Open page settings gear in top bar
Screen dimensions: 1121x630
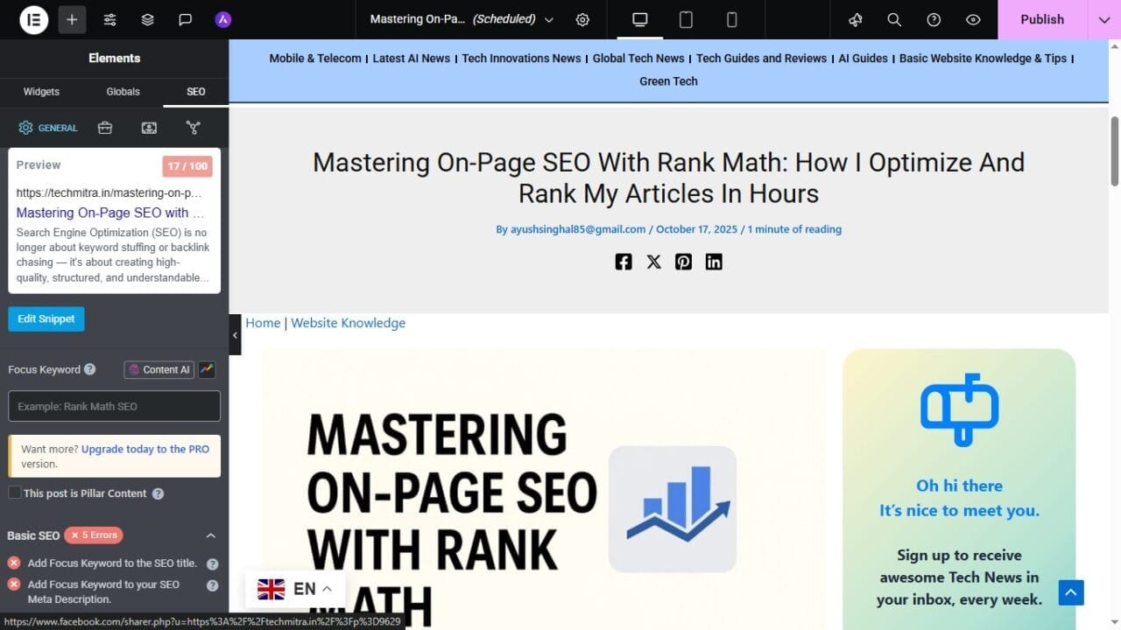(582, 19)
